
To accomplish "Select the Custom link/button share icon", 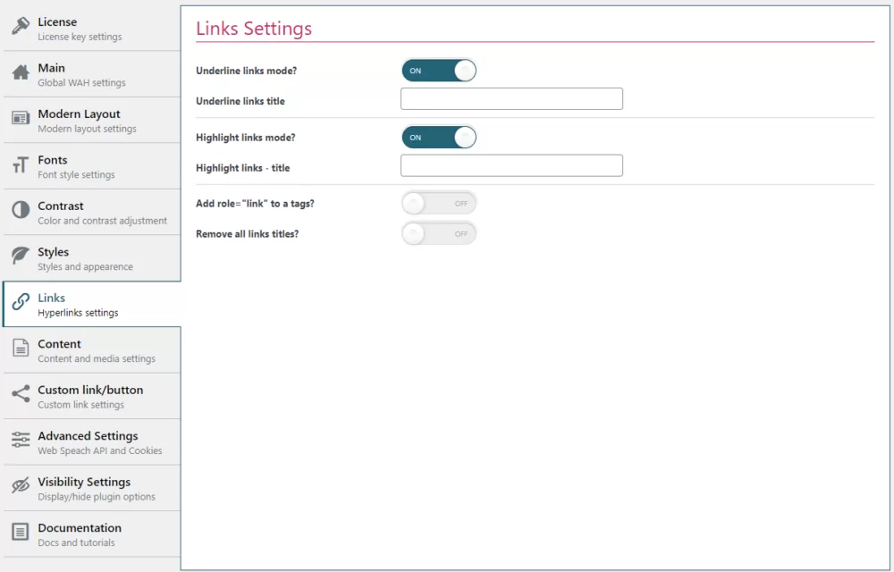I will point(19,395).
